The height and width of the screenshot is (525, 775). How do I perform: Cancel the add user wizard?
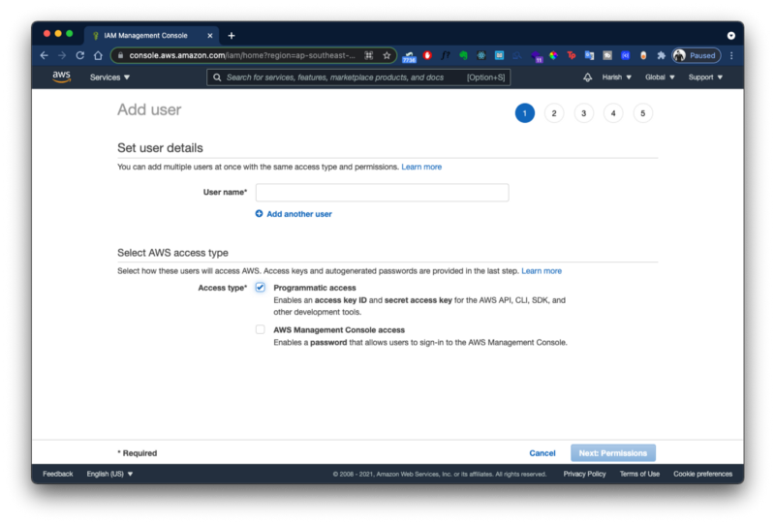pyautogui.click(x=542, y=452)
